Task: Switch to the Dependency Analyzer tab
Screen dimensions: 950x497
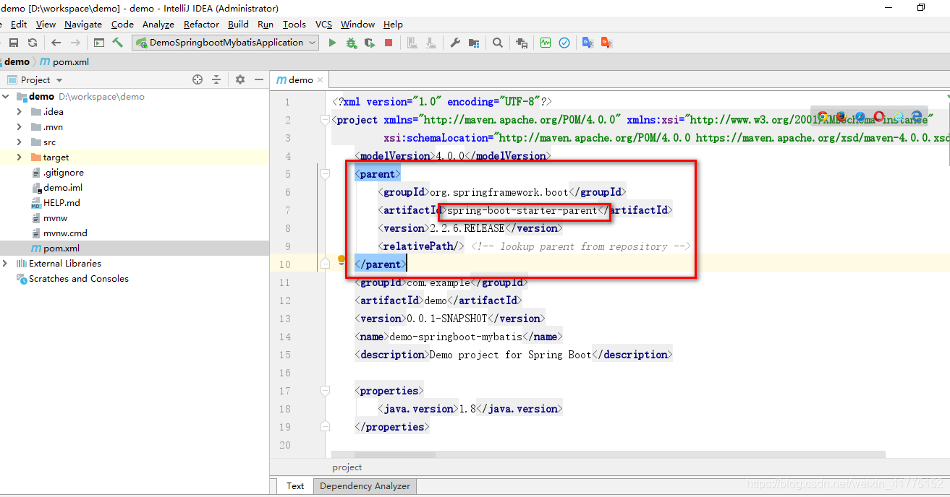Action: pyautogui.click(x=365, y=486)
